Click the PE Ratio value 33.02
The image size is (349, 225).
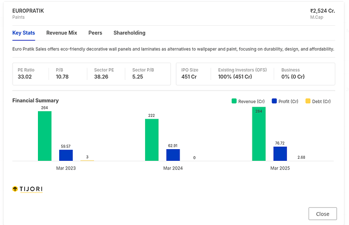tap(25, 77)
